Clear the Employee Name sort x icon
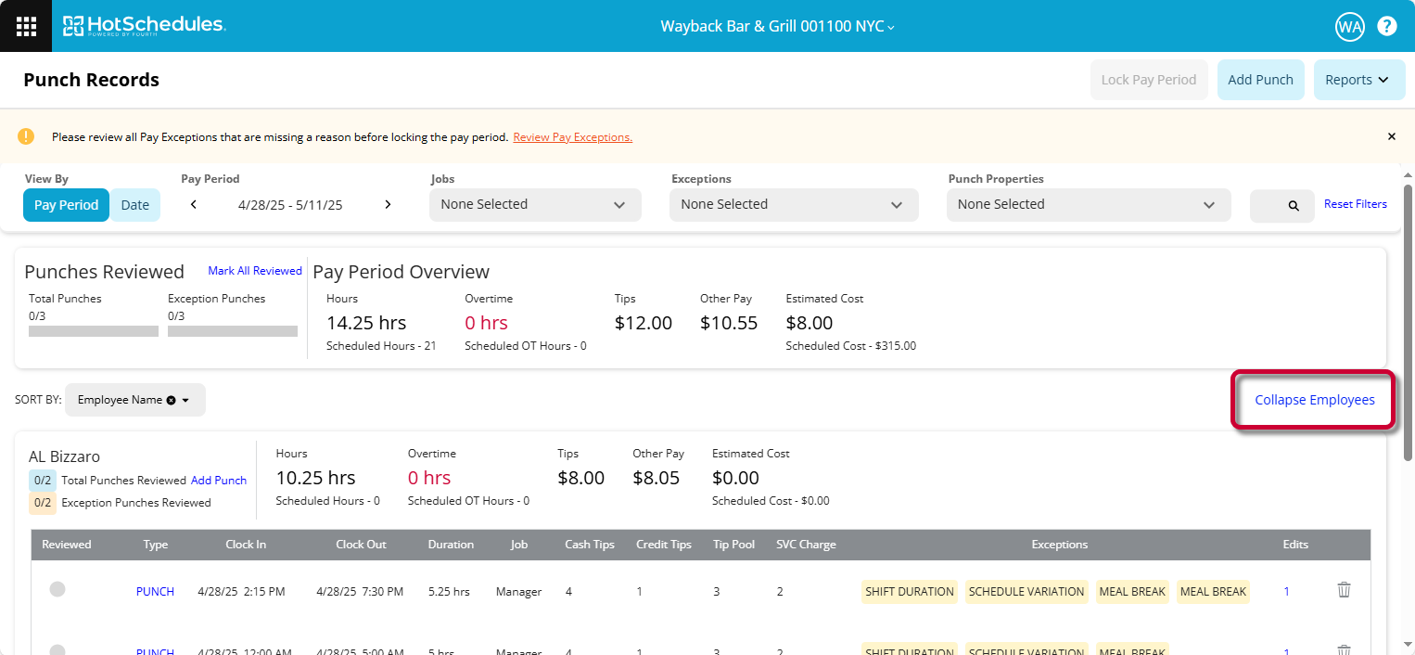The width and height of the screenshot is (1415, 655). tap(171, 400)
